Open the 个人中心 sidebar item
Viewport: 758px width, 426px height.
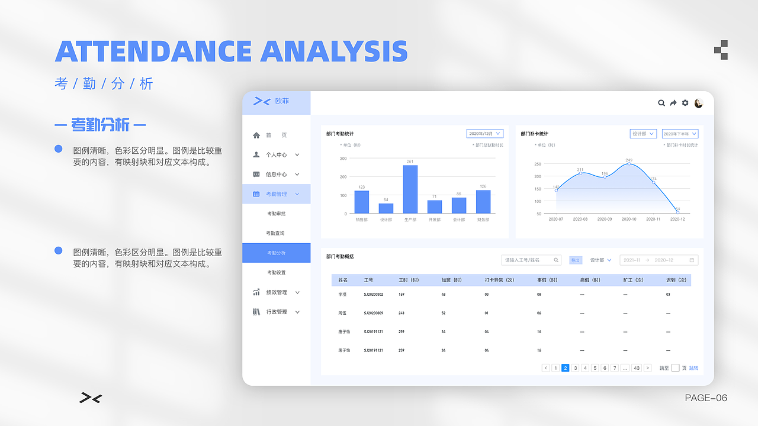click(x=276, y=154)
